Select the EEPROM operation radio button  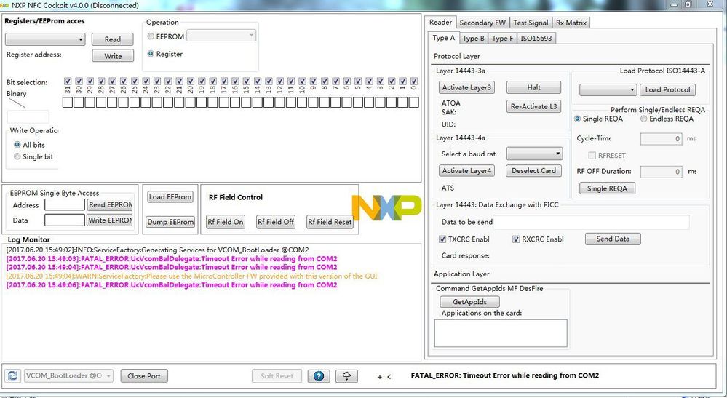pos(151,36)
